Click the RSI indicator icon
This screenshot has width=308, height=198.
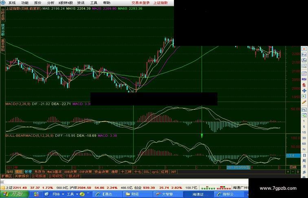coord(304,79)
